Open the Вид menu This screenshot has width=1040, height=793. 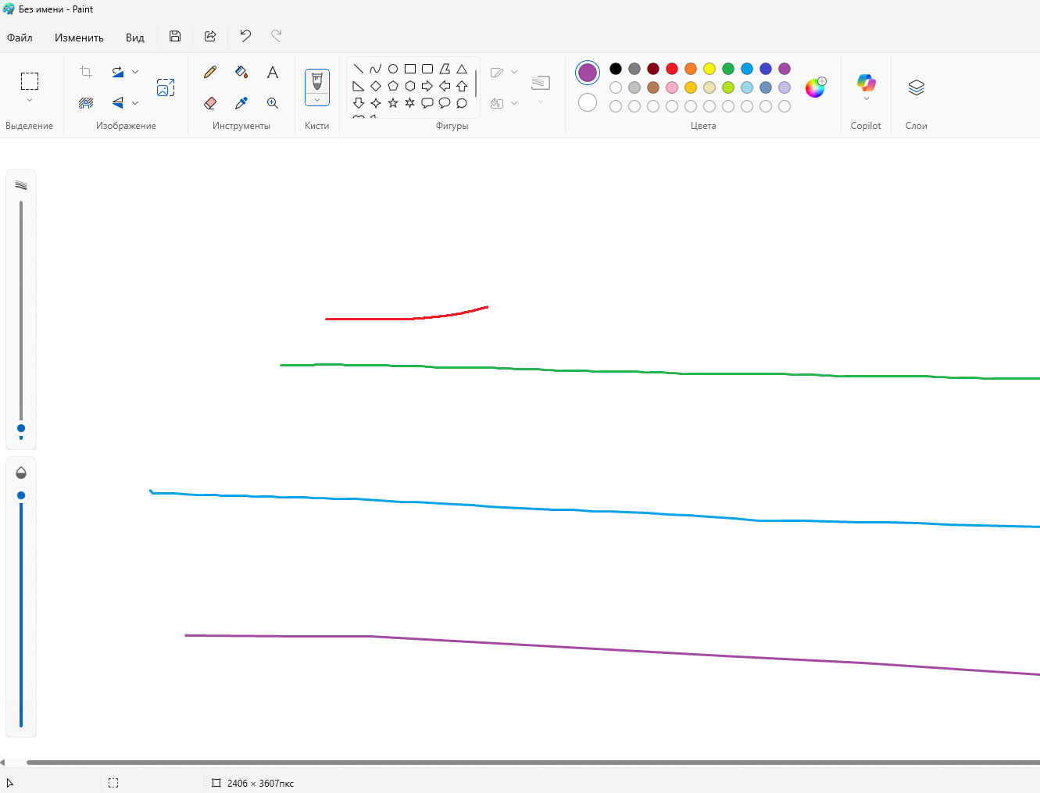[x=135, y=38]
